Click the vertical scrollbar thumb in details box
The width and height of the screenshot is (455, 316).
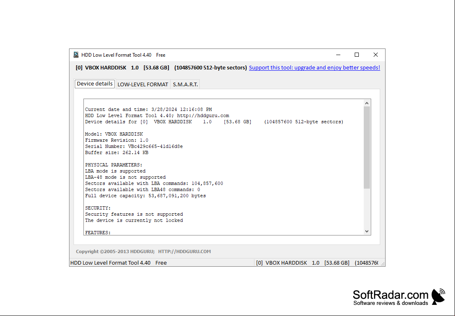[x=367, y=148]
